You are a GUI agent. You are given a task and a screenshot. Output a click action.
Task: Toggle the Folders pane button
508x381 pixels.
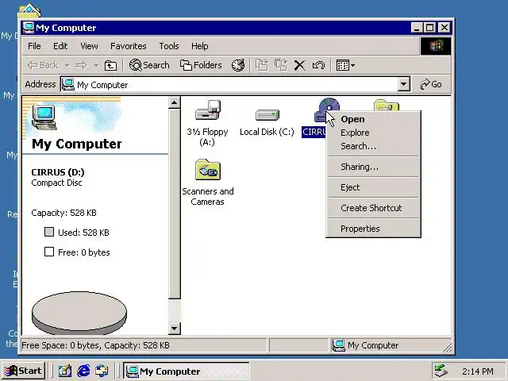coord(201,65)
